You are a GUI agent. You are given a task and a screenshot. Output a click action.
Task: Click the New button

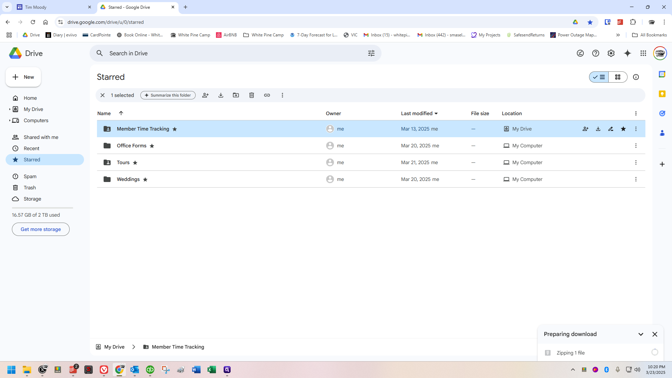pos(23,77)
